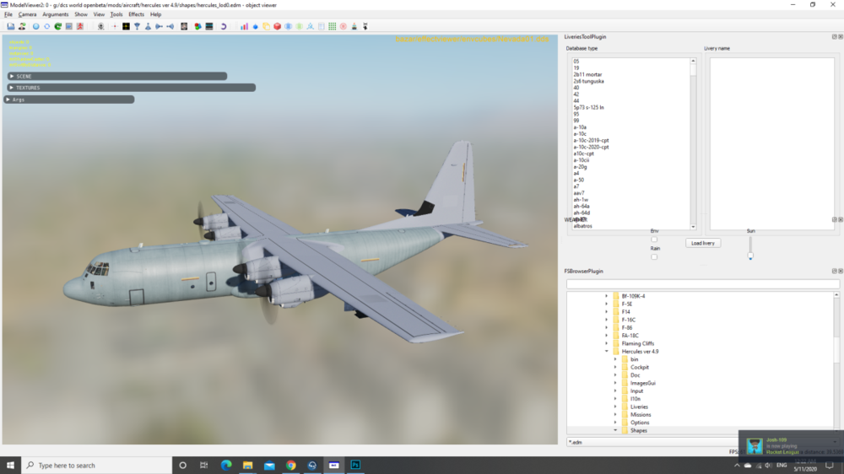Open File Explorer from the taskbar
Screen dimensions: 844x474
point(247,465)
